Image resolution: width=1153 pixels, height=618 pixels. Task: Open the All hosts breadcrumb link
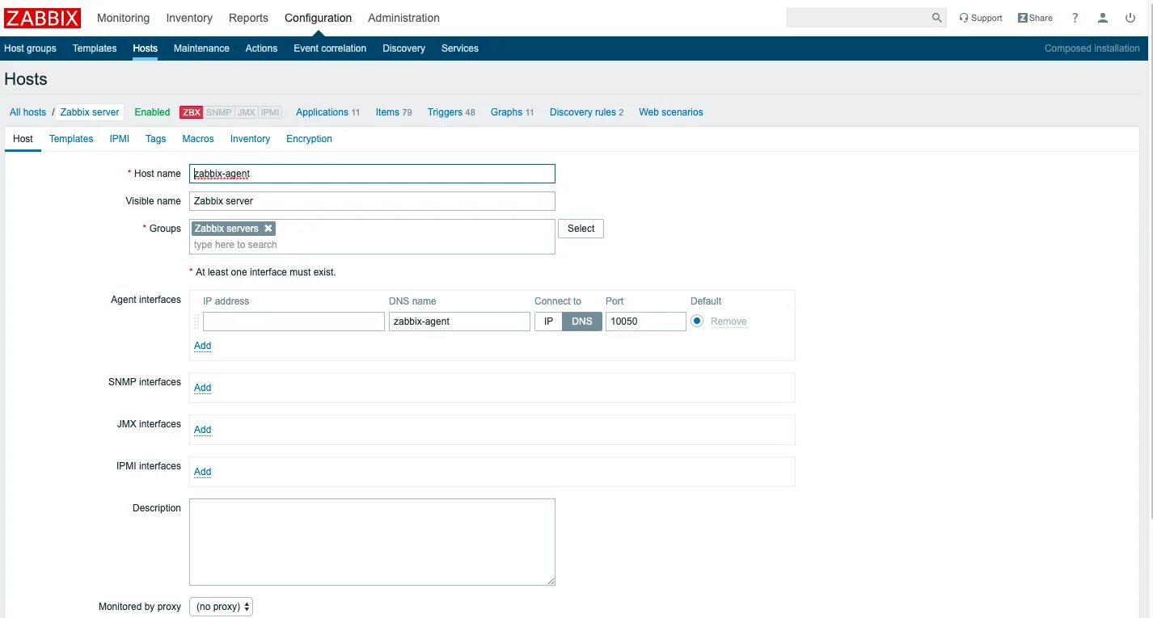[x=27, y=112]
